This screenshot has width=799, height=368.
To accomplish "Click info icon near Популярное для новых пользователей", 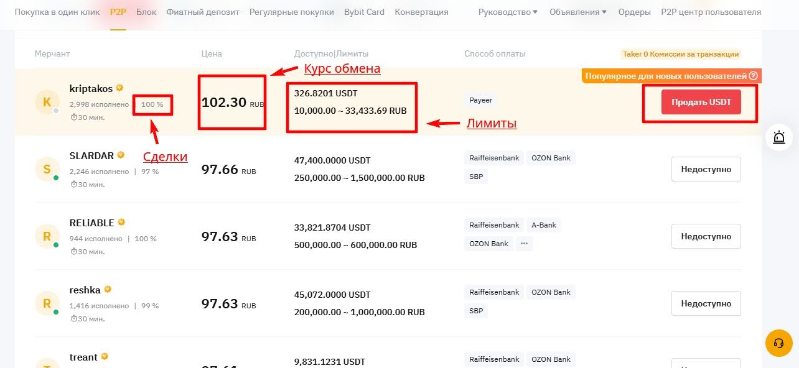I will tap(754, 75).
